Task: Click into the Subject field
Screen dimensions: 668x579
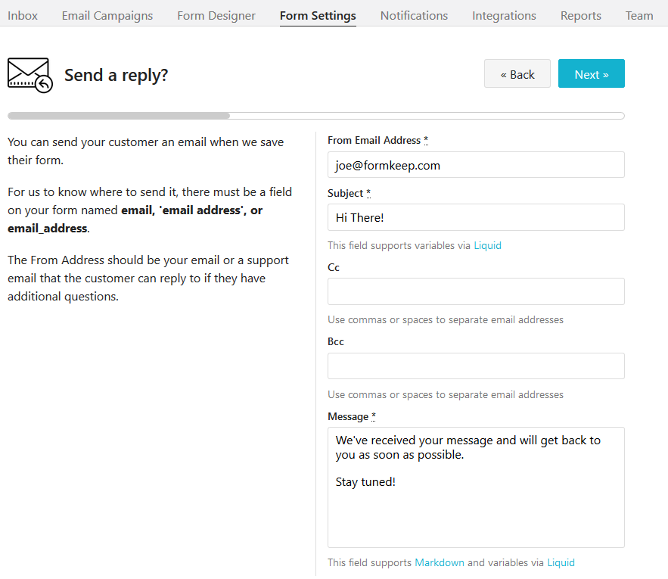Action: [x=476, y=217]
